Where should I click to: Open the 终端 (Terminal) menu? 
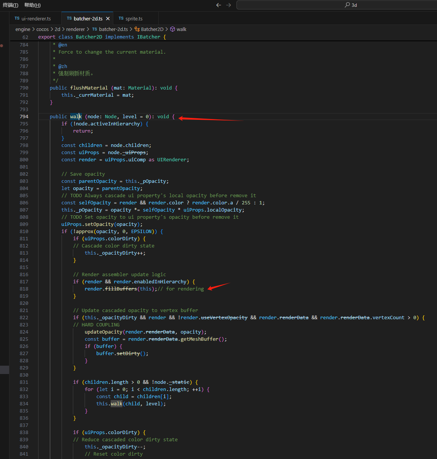(x=11, y=5)
